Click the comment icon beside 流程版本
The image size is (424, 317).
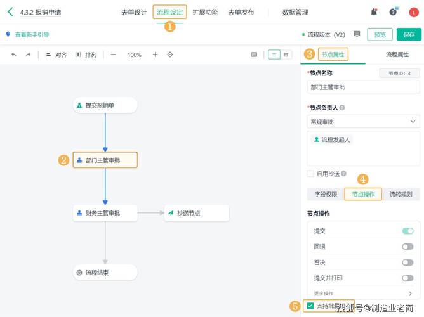click(357, 34)
